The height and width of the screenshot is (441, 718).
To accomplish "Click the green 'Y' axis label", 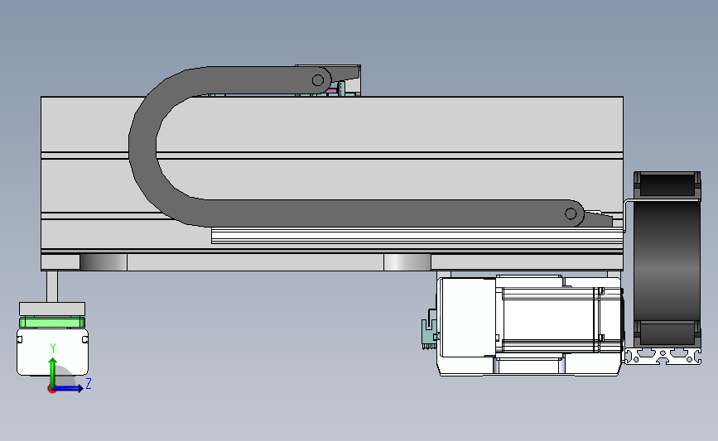I will pyautogui.click(x=53, y=348).
